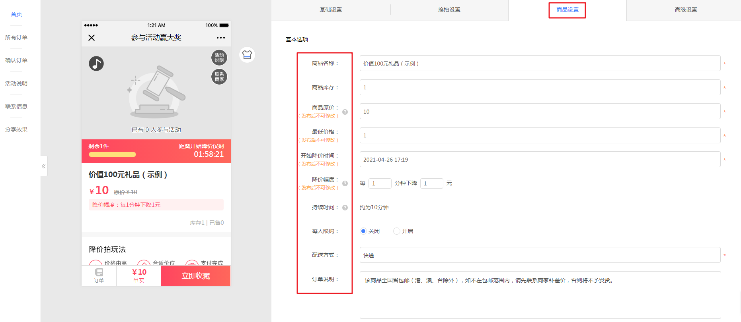741x322 pixels.
Task: Open 开始降价时间 date picker field
Action: (x=540, y=159)
